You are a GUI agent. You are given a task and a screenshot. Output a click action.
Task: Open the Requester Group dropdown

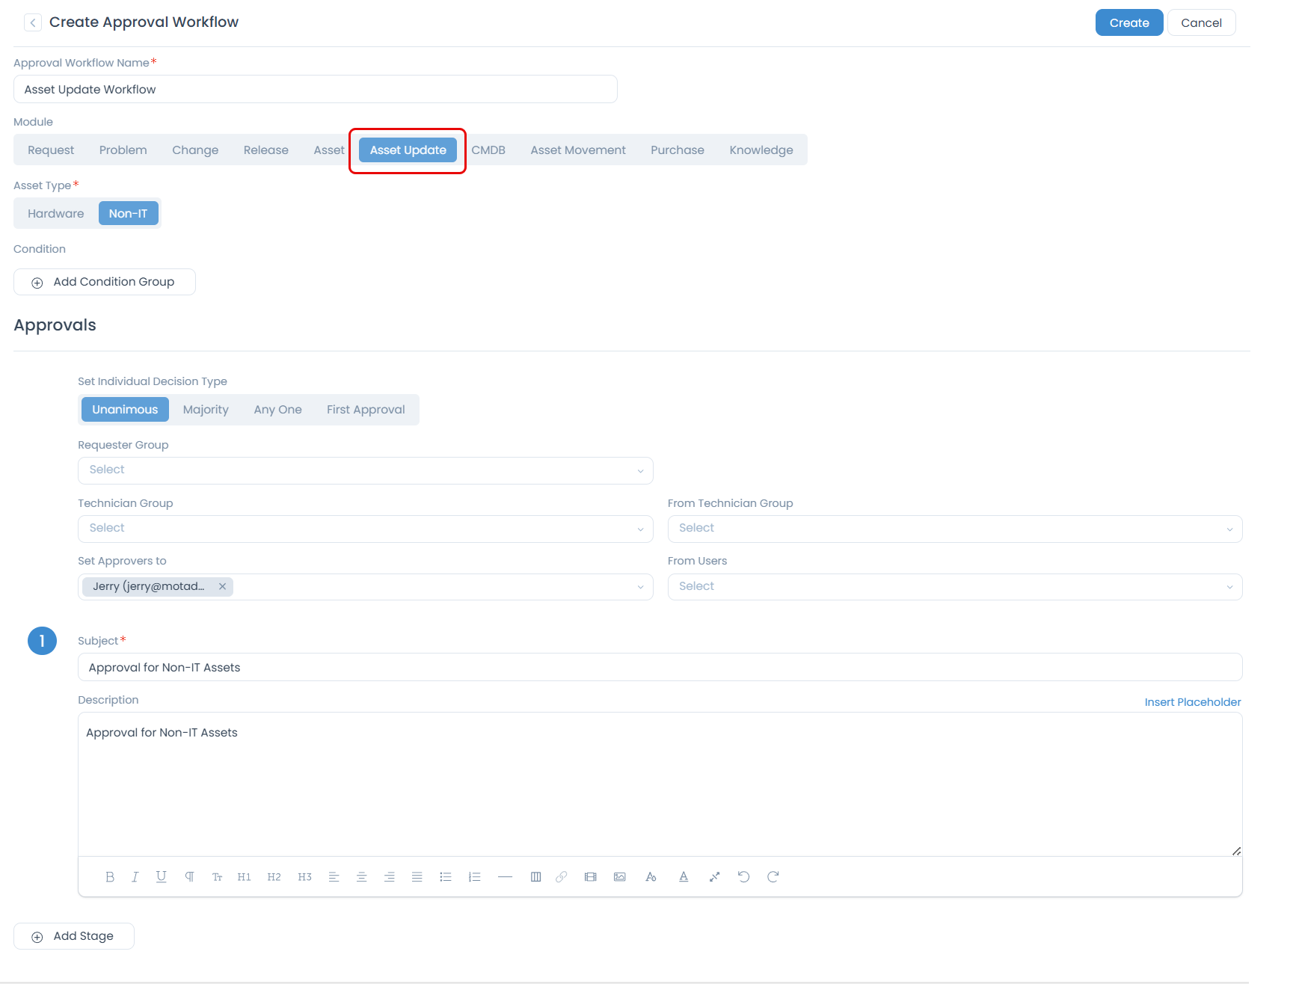[365, 470]
